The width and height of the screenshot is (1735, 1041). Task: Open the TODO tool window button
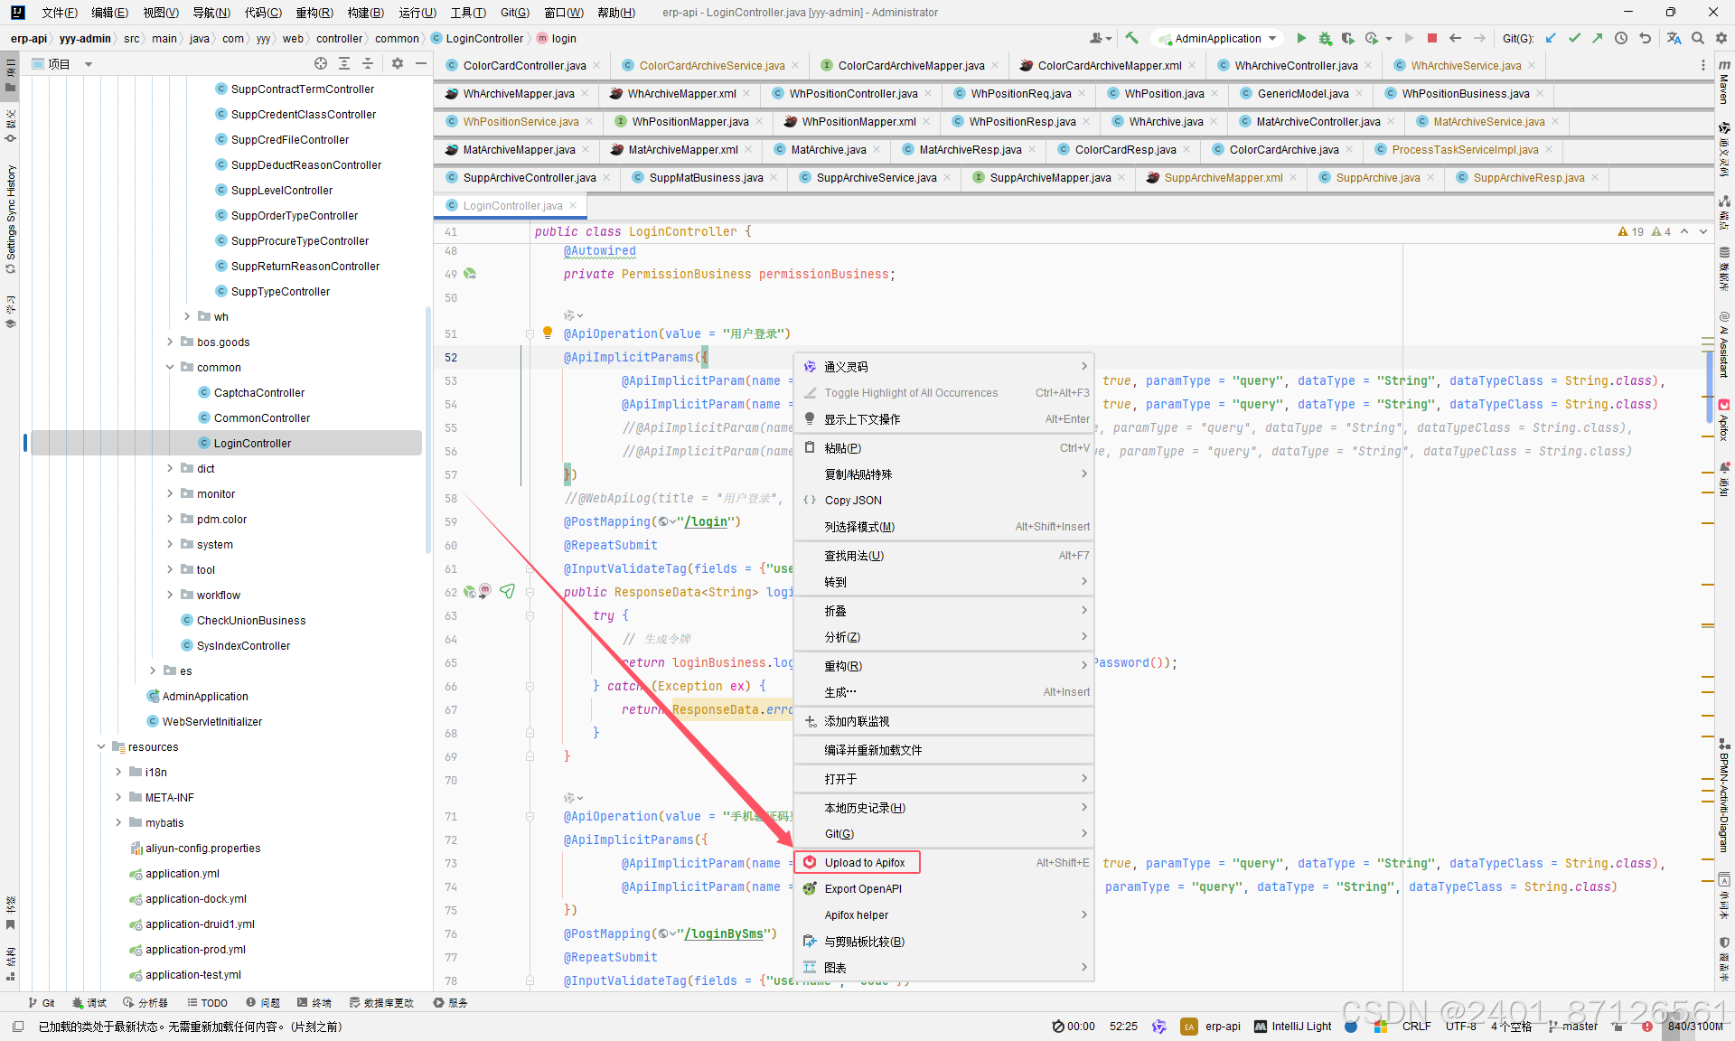click(207, 1002)
